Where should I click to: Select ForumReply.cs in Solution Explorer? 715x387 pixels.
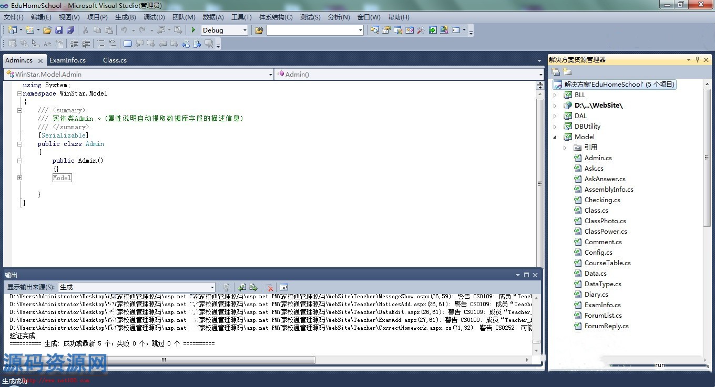click(606, 326)
